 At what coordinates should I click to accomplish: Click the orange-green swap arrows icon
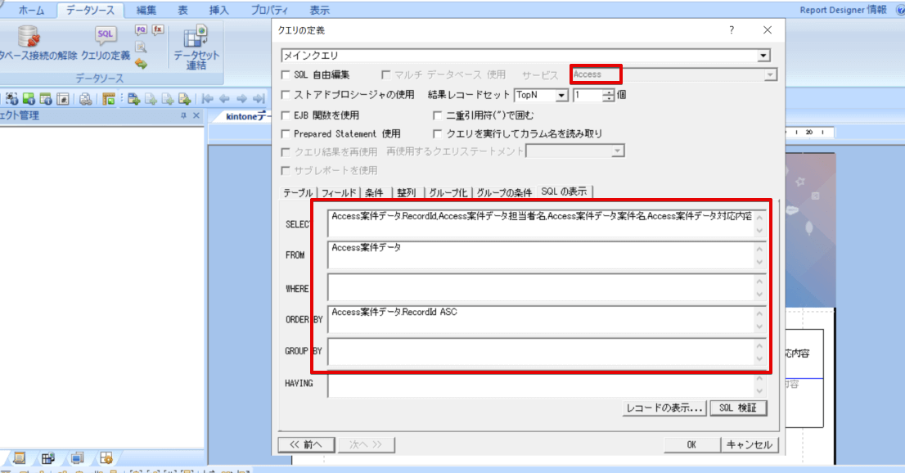[141, 64]
